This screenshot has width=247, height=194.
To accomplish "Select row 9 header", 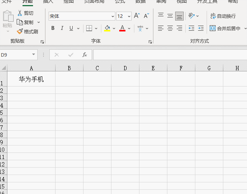I will coord(3,142).
